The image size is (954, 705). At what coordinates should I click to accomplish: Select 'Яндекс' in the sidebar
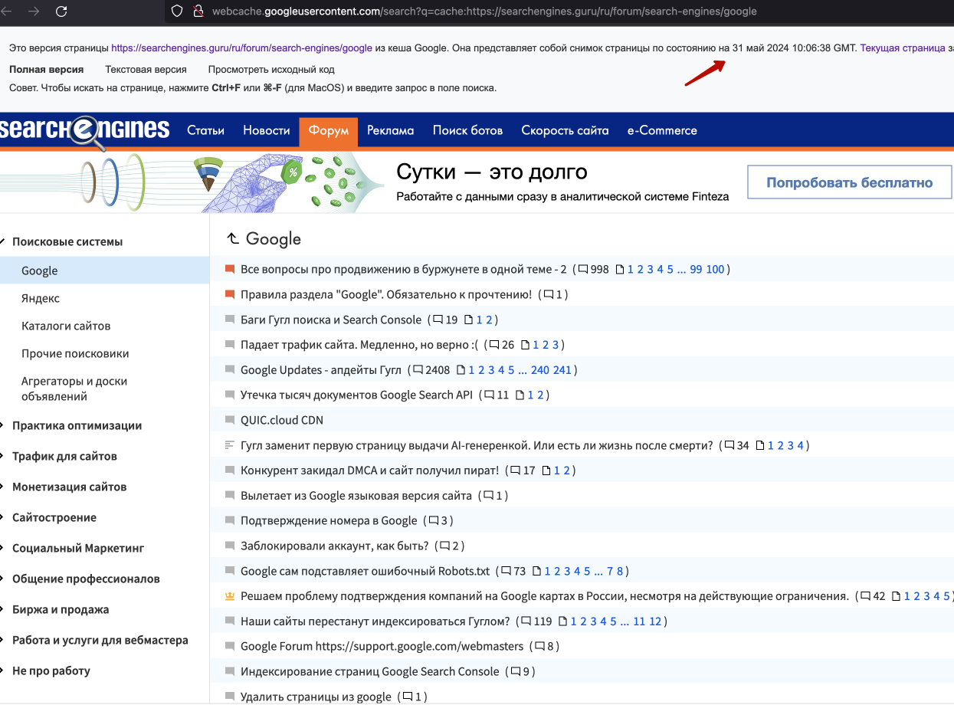click(x=41, y=298)
